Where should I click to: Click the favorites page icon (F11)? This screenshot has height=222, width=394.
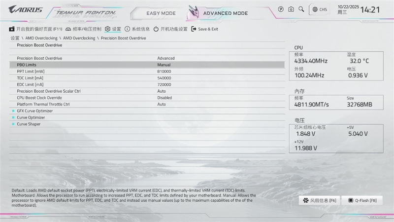coord(11,29)
